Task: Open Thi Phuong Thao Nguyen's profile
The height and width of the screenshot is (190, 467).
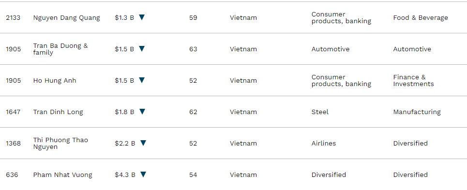Action: click(60, 143)
